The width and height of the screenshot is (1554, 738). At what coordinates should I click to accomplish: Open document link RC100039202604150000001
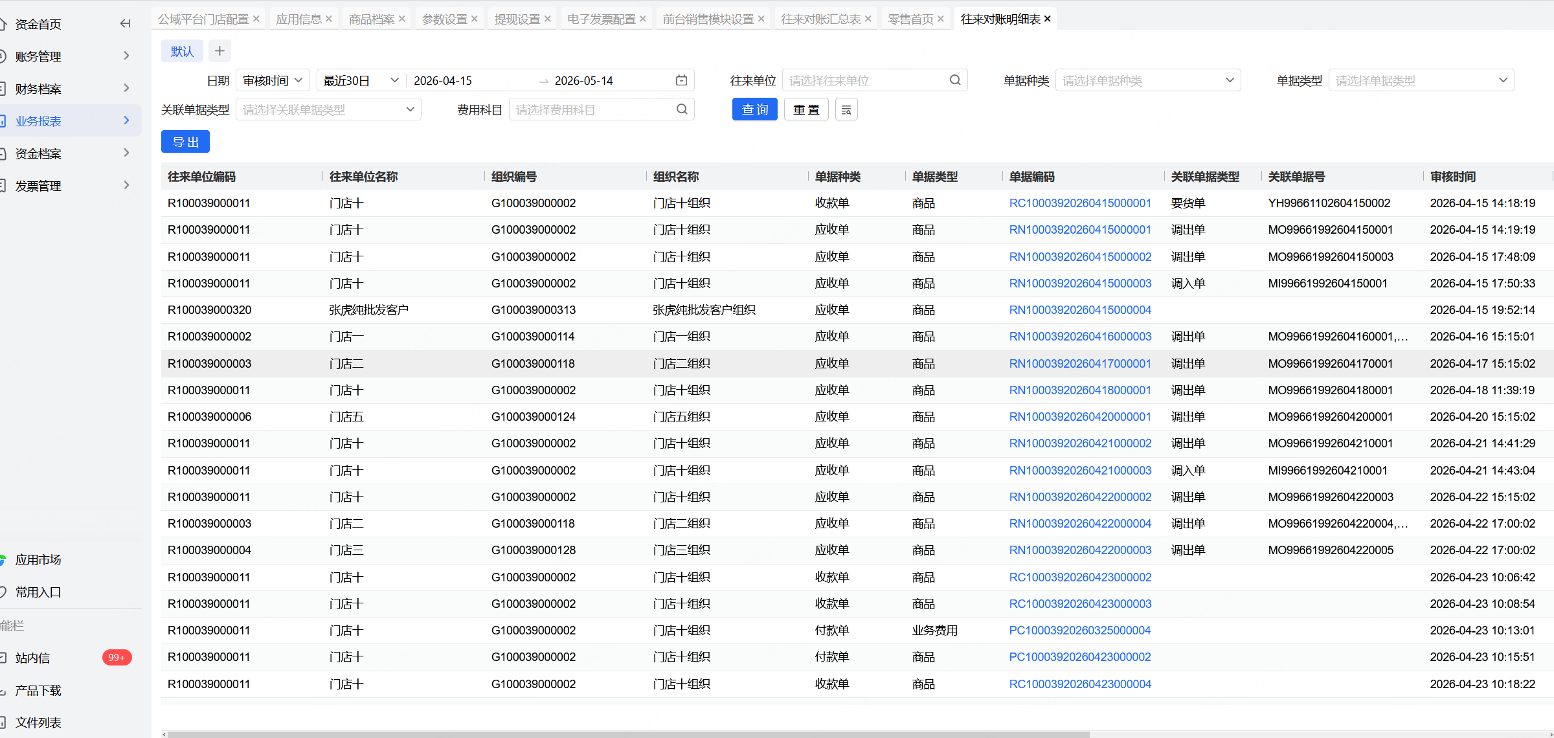coord(1080,203)
